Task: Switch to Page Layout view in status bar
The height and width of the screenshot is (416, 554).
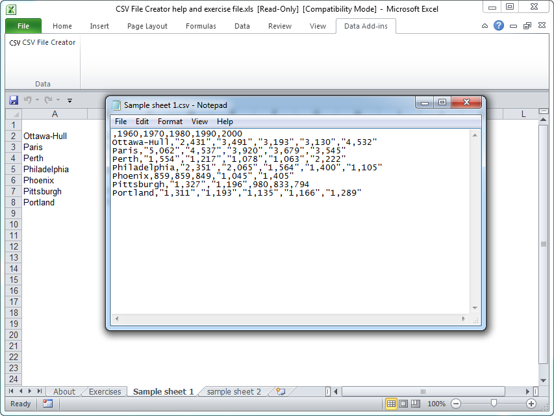Action: click(x=403, y=404)
